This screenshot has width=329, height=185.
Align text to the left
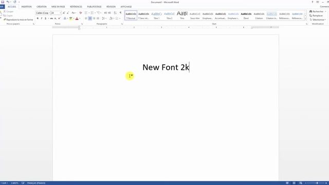pyautogui.click(x=86, y=18)
